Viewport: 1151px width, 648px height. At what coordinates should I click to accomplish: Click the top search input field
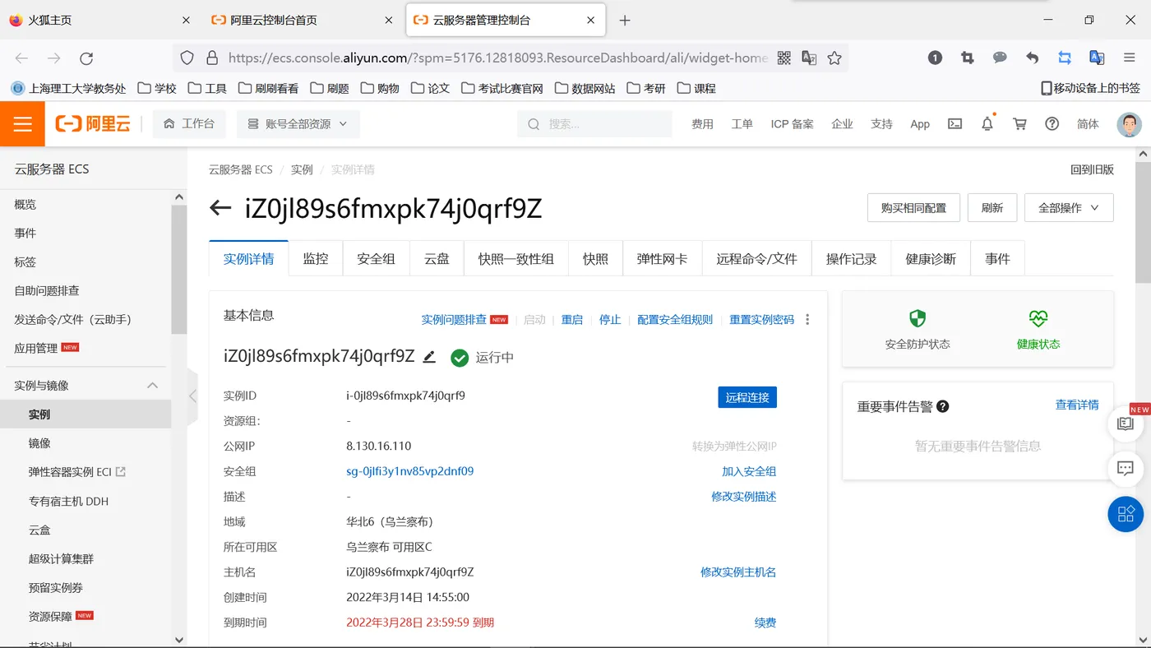click(594, 124)
